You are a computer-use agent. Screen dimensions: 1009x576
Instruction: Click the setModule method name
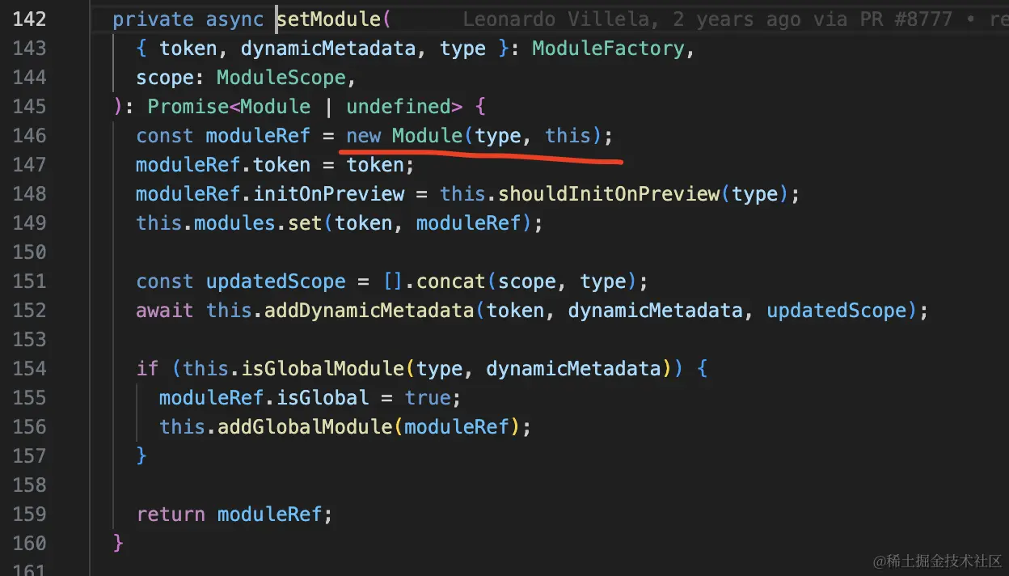coord(329,19)
